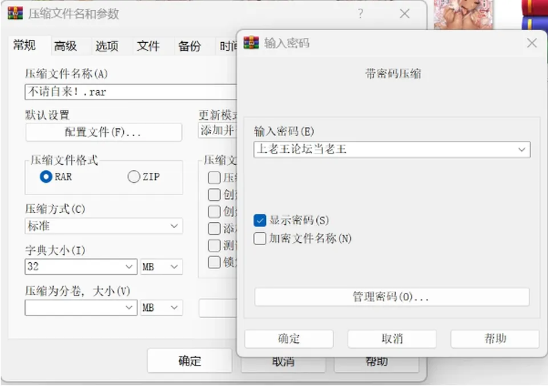Enable the 加密文件名称(N) checkbox

point(260,239)
